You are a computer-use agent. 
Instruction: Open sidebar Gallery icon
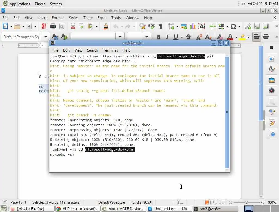click(x=272, y=80)
